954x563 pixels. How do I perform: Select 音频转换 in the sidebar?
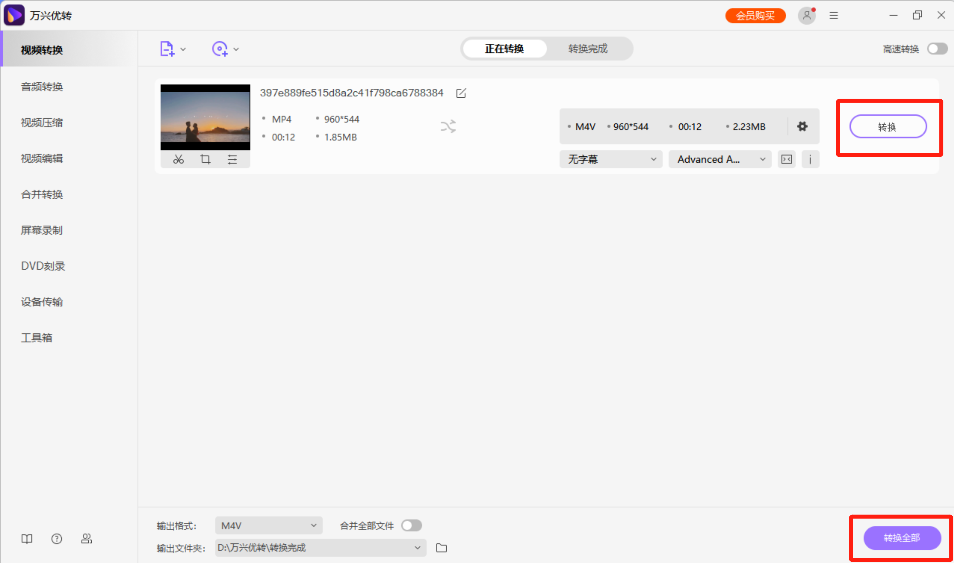[x=42, y=87]
